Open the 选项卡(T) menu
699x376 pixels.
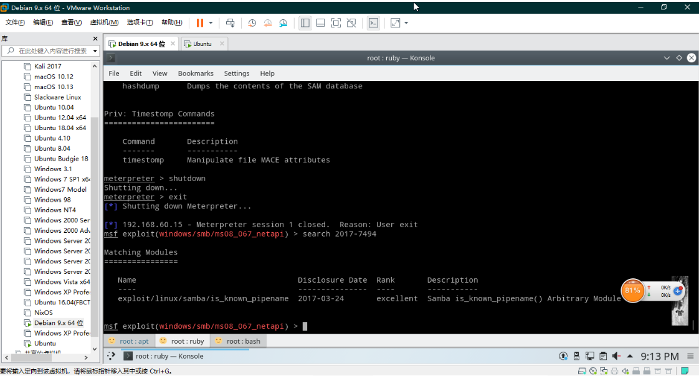(140, 22)
